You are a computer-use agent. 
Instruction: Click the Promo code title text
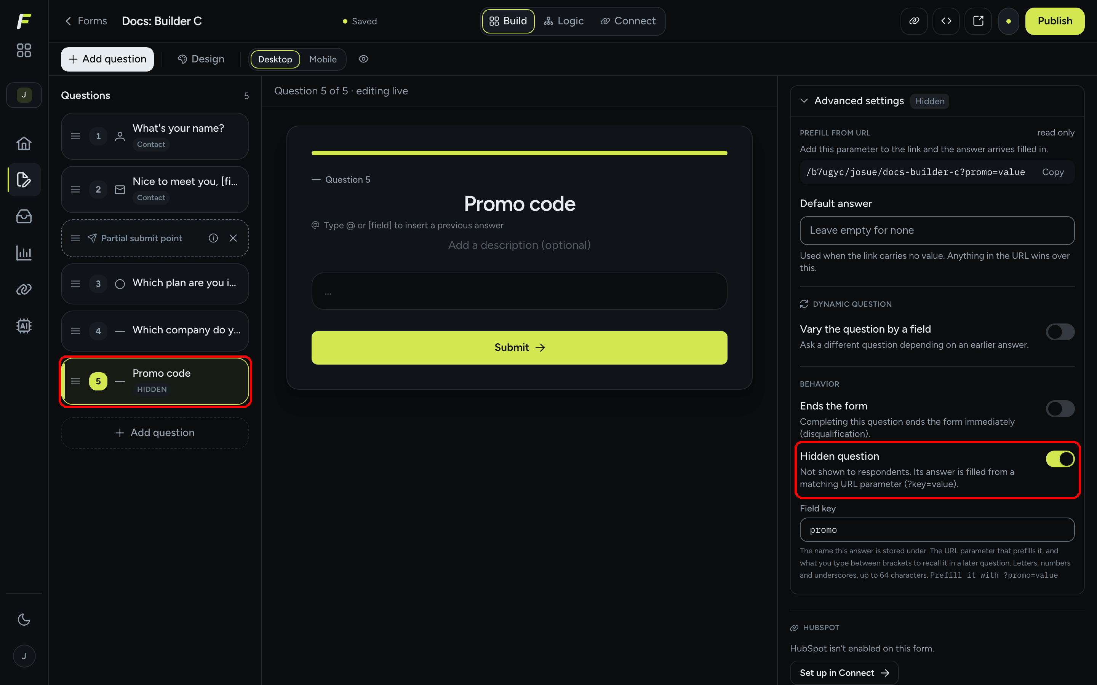[519, 204]
